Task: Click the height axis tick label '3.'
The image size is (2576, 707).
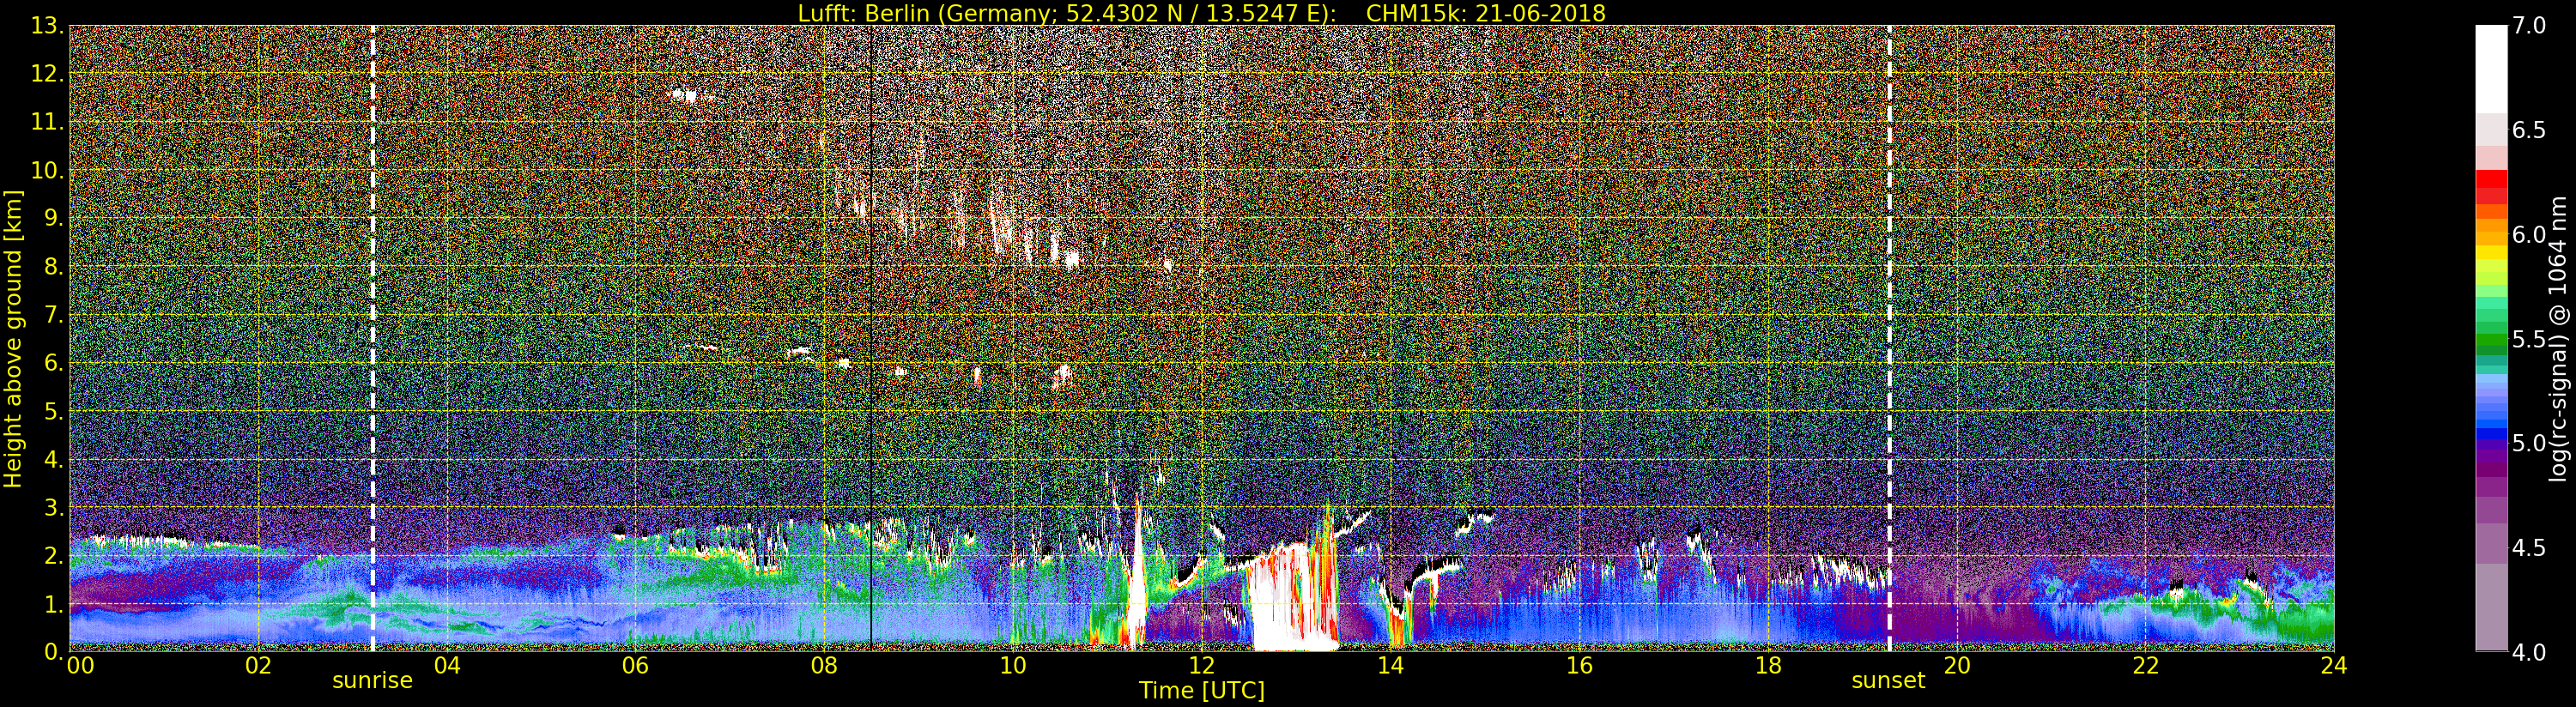Action: click(x=52, y=508)
